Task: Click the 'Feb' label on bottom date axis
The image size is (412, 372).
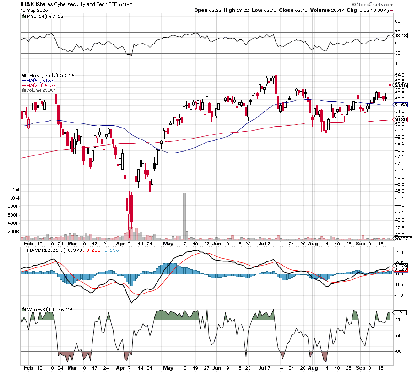Action: click(28, 368)
